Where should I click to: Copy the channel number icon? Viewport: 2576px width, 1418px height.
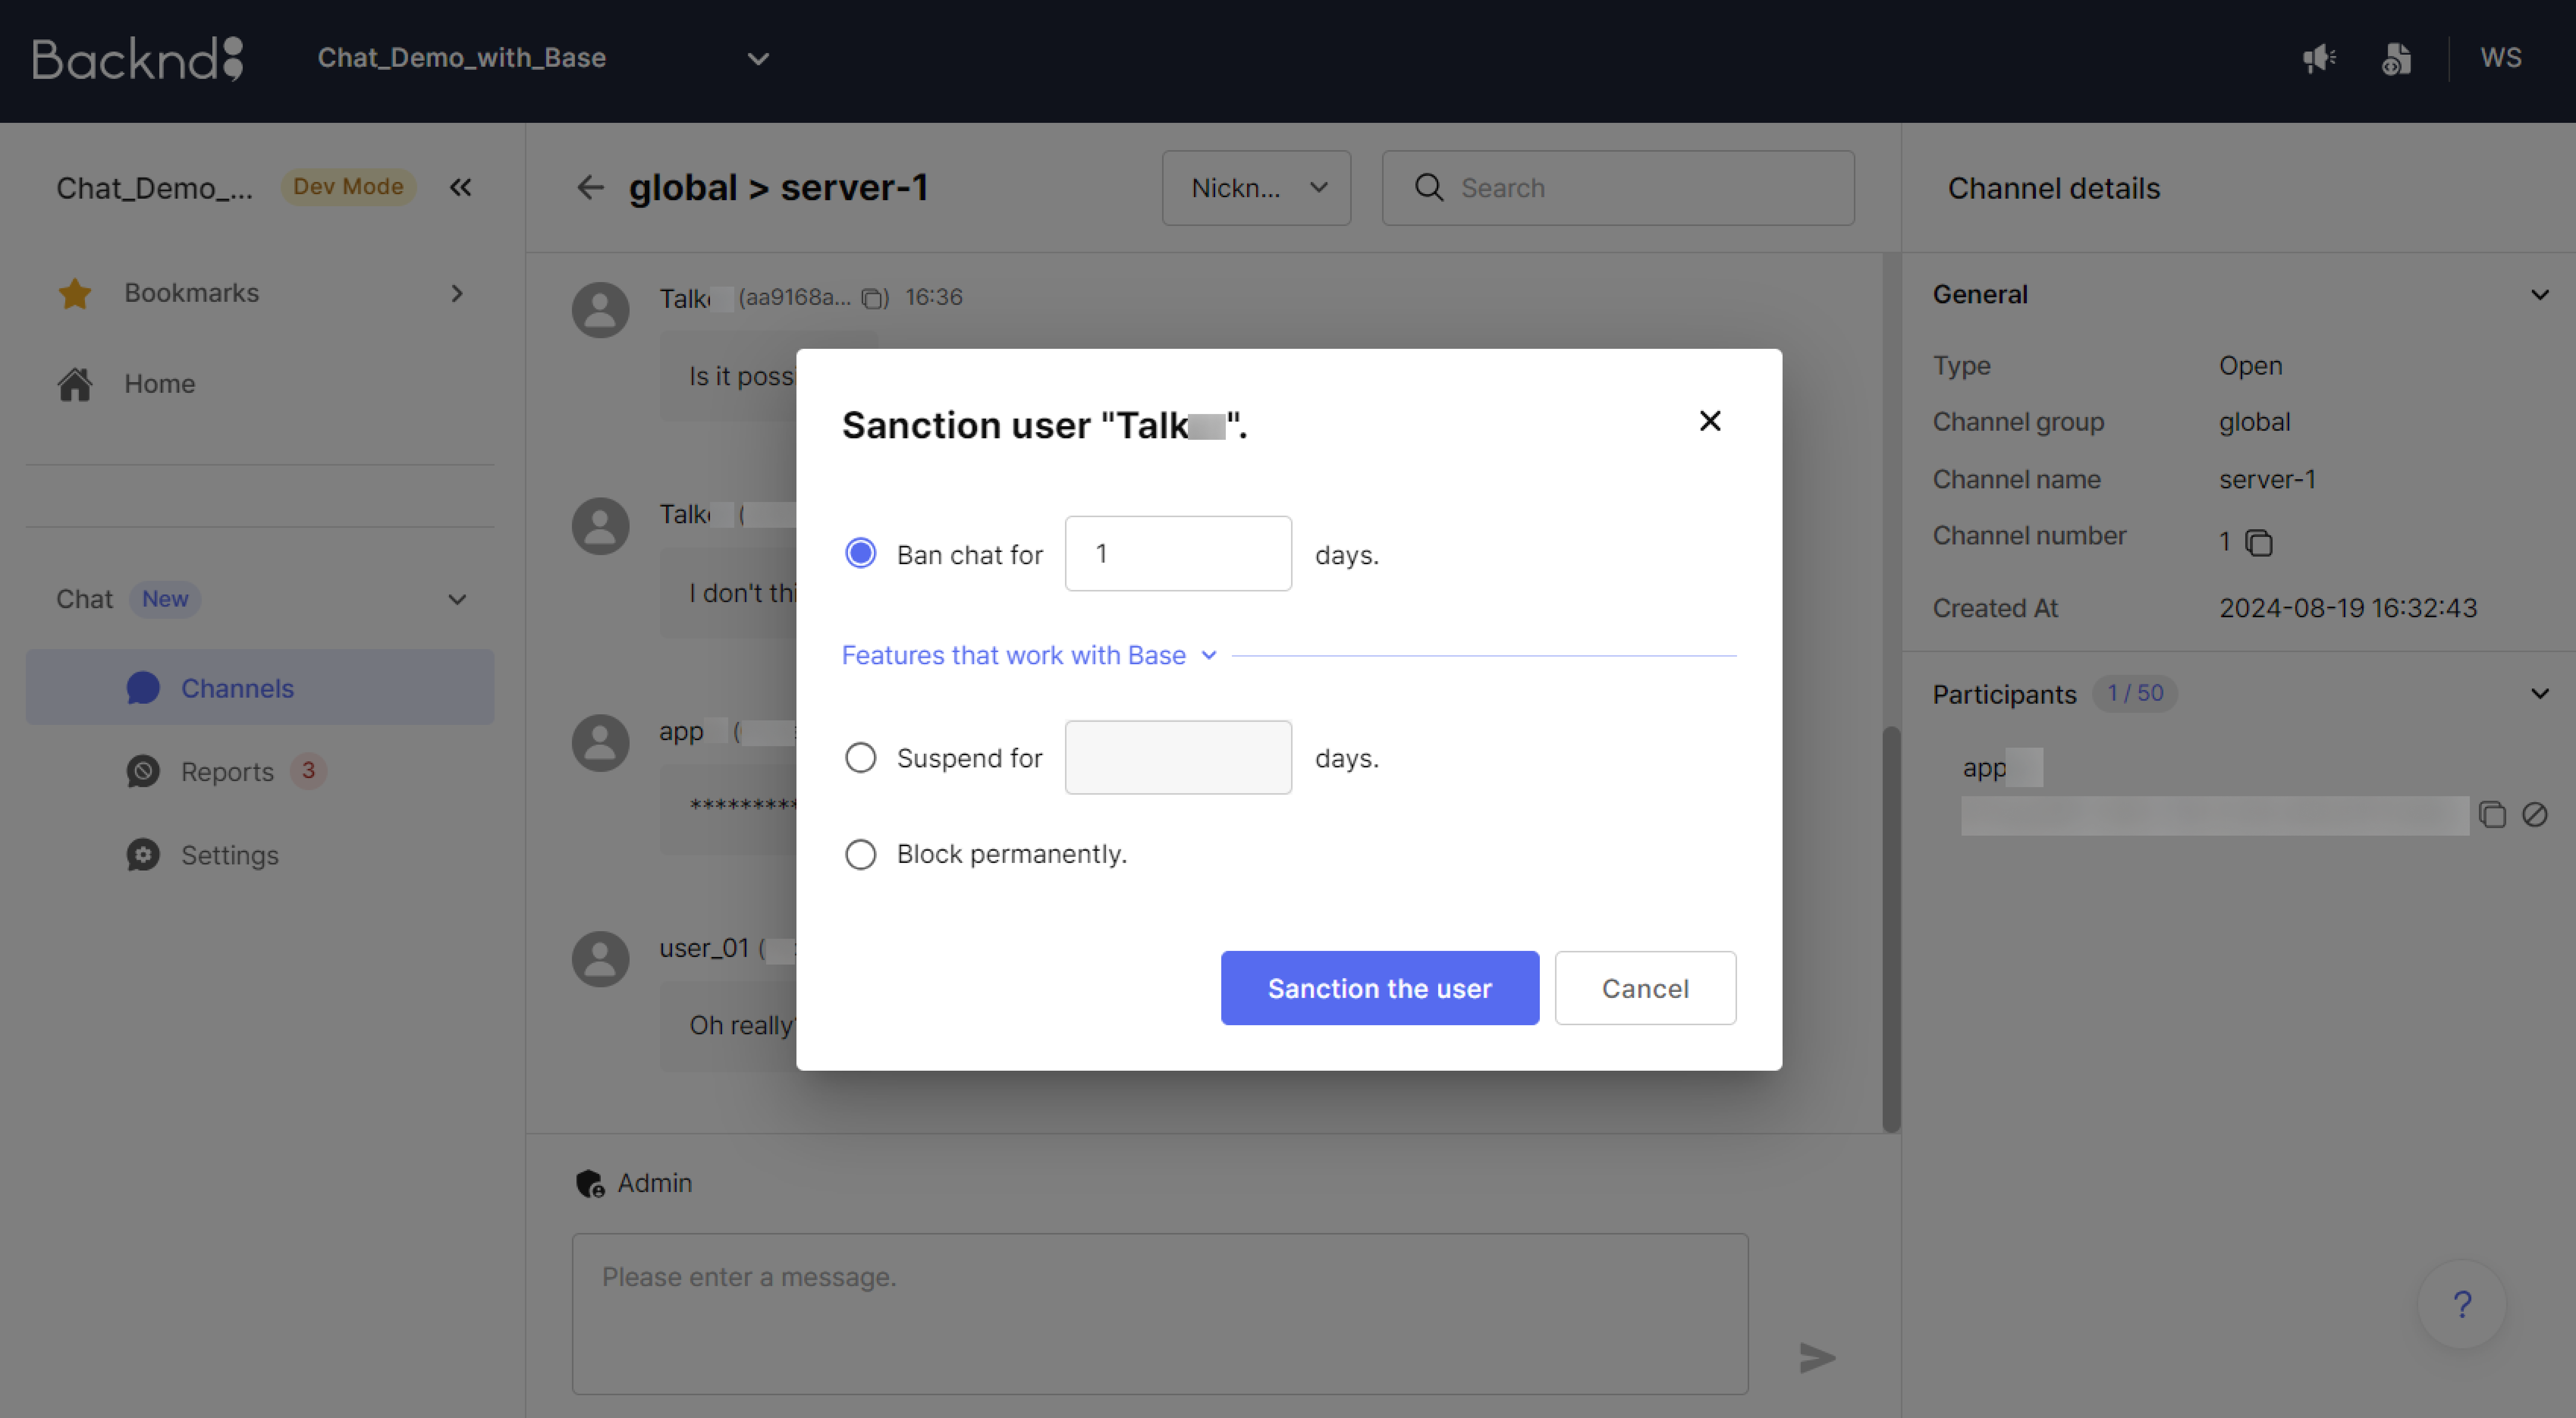pyautogui.click(x=2259, y=542)
